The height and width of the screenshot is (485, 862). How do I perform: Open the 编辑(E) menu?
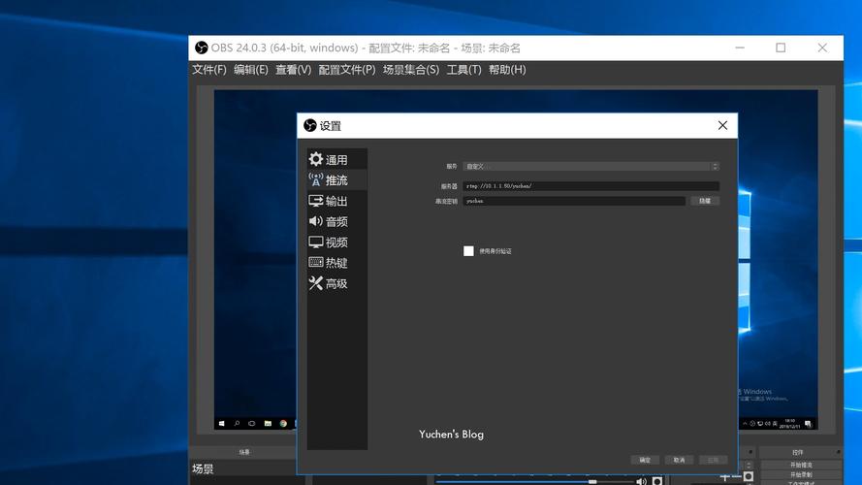click(x=251, y=70)
